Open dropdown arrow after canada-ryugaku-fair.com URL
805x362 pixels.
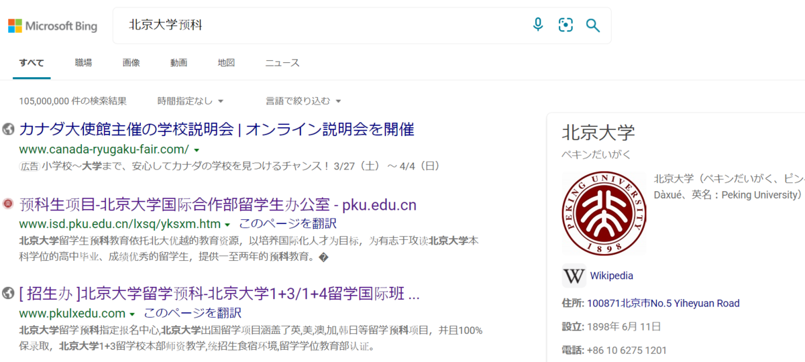click(197, 149)
